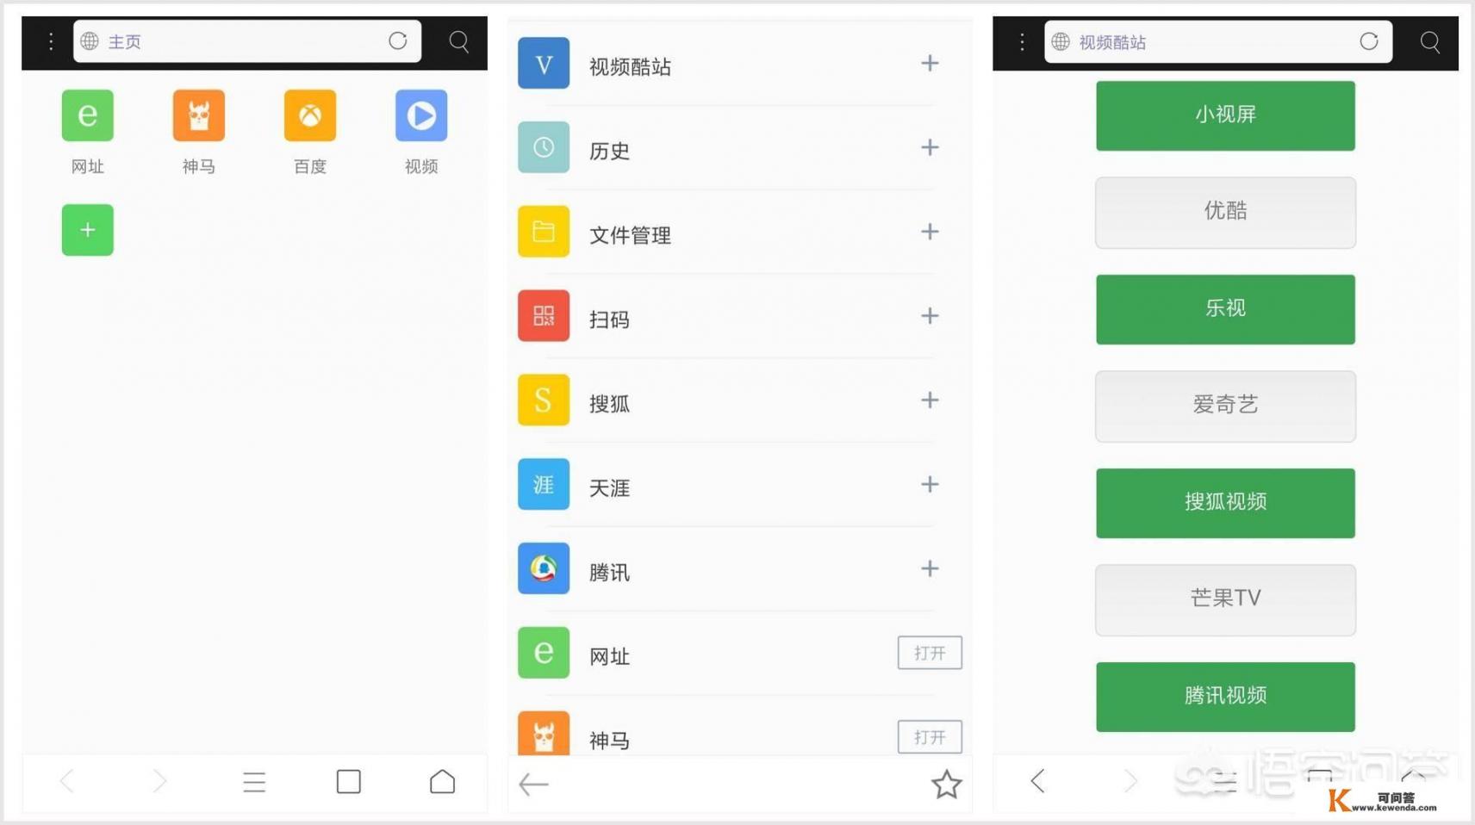Tap the 文件管理 folder icon
Image resolution: width=1475 pixels, height=825 pixels.
(544, 232)
